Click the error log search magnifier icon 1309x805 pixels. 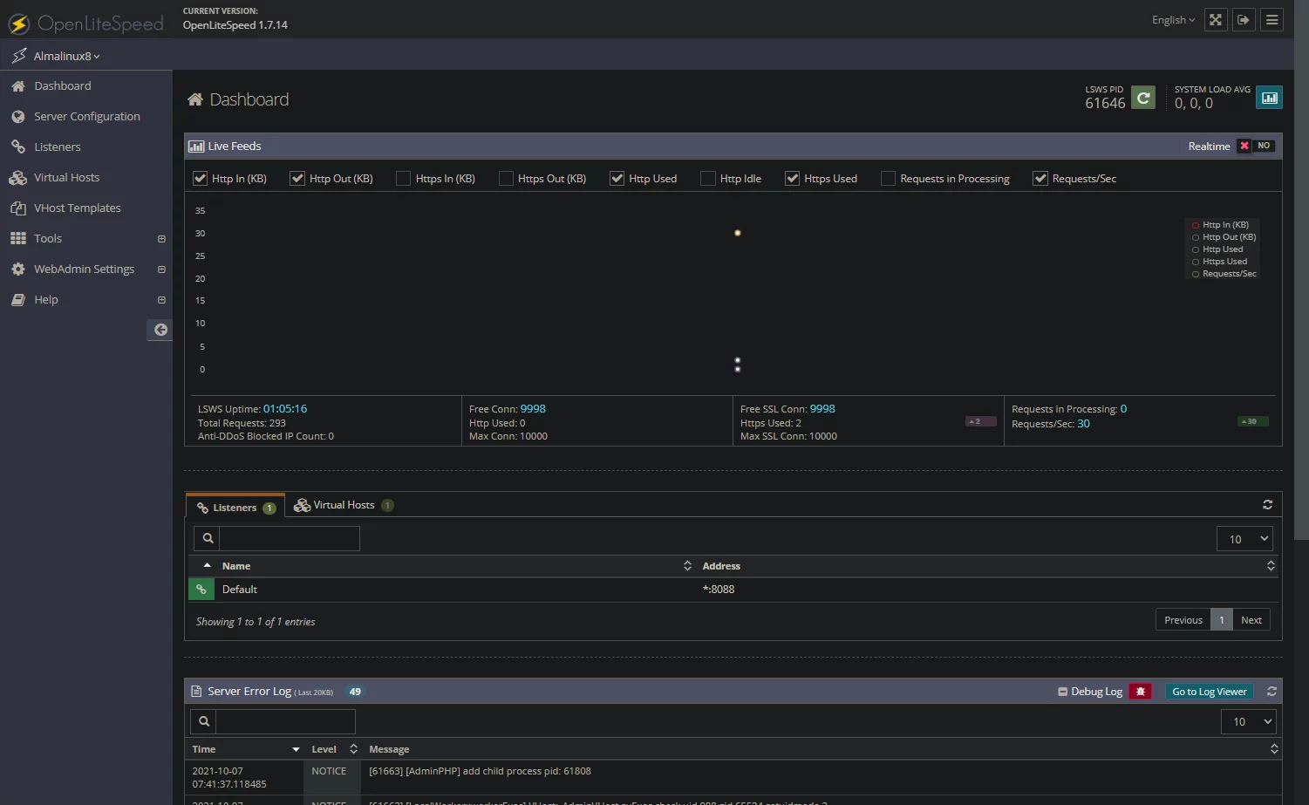click(203, 721)
